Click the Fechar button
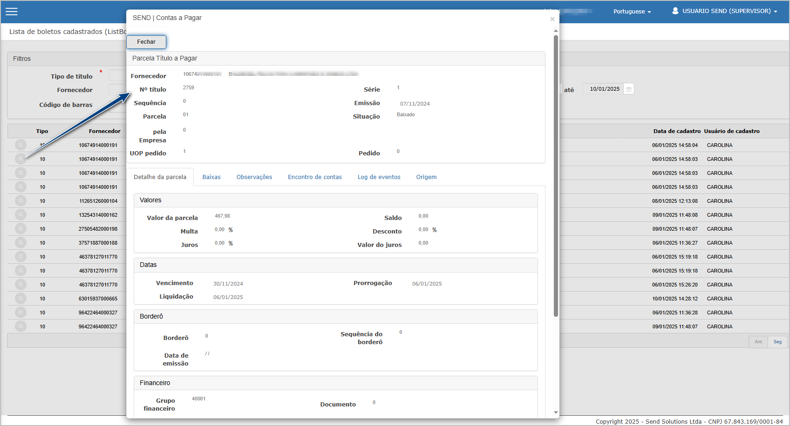The height and width of the screenshot is (426, 790). coord(146,42)
